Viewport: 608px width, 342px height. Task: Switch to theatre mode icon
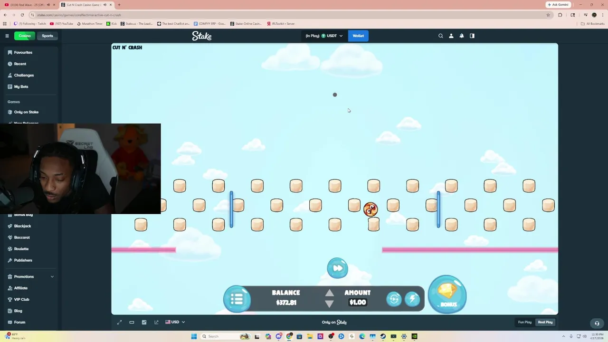[x=132, y=322]
